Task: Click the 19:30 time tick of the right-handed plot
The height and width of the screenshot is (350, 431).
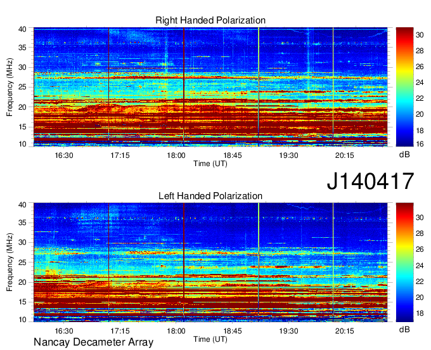Action: pos(288,155)
